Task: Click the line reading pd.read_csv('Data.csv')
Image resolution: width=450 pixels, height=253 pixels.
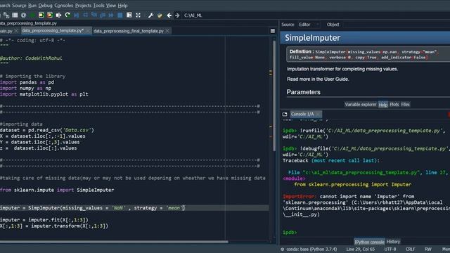Action: pyautogui.click(x=47, y=130)
